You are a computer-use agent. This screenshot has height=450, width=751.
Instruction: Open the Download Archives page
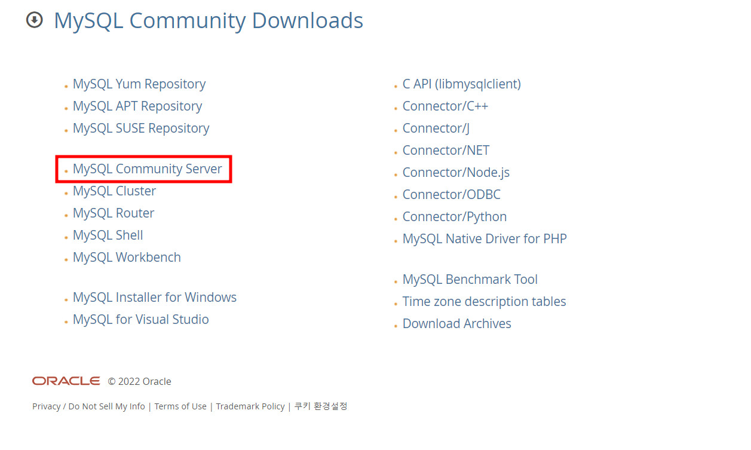[x=457, y=324]
